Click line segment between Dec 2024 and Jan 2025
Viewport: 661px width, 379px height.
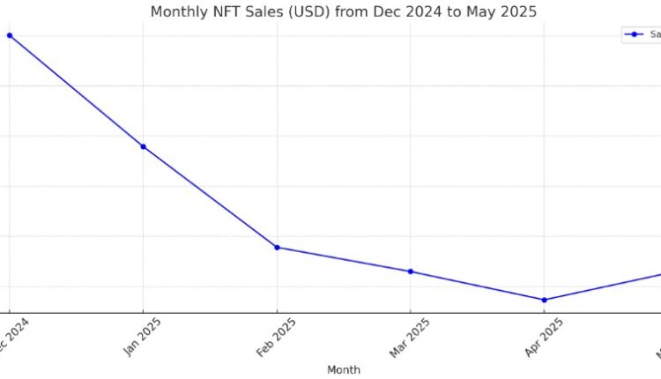tap(76, 91)
